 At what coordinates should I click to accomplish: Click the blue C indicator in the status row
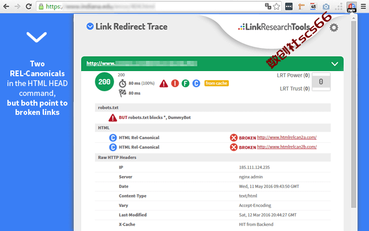pos(196,83)
